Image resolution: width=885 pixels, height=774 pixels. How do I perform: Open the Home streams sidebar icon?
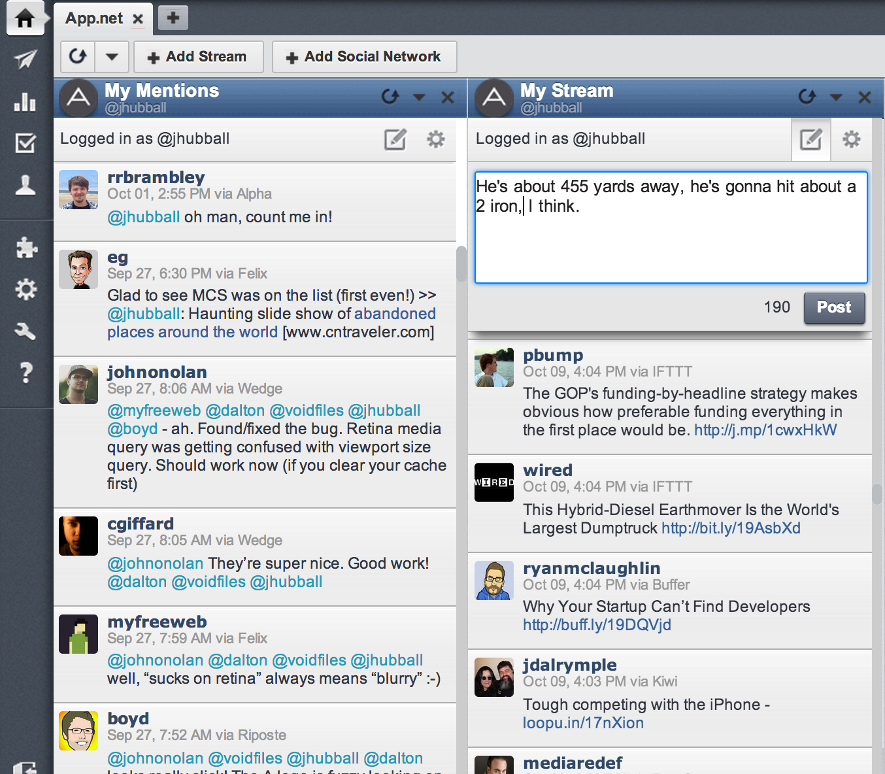(25, 18)
